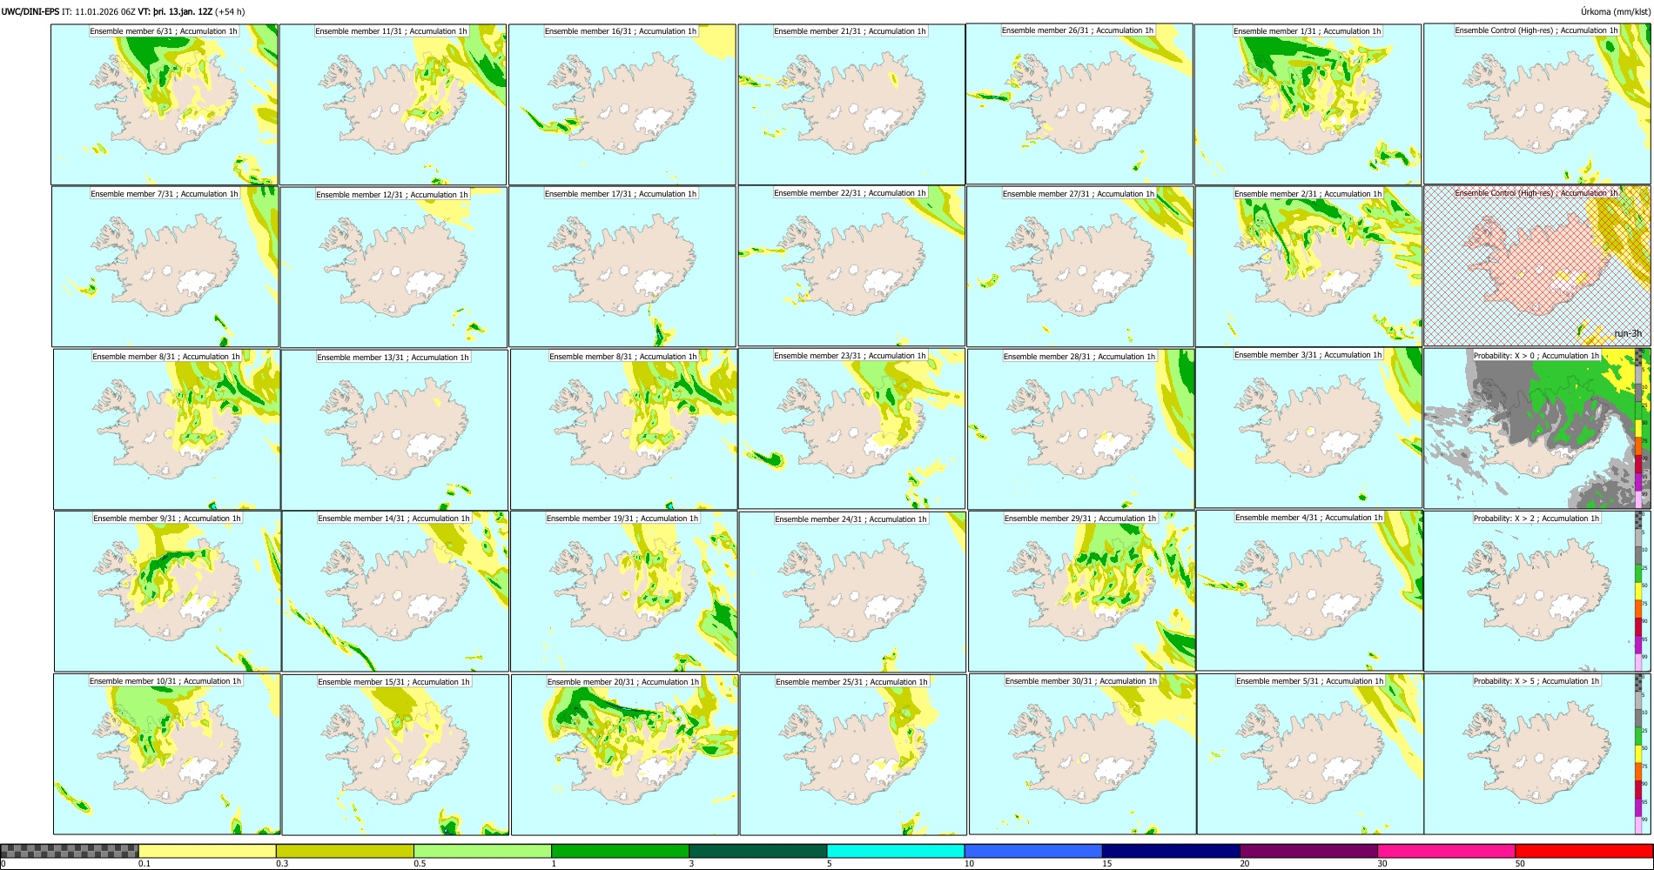Select the navy 15–20 legend swatch
Screen dimensions: 1654x870
1171,851
